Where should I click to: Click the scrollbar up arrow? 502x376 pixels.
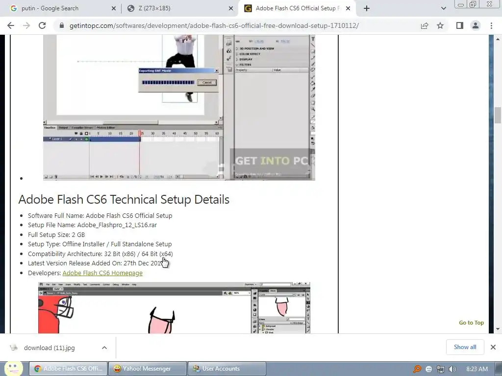pos(498,39)
